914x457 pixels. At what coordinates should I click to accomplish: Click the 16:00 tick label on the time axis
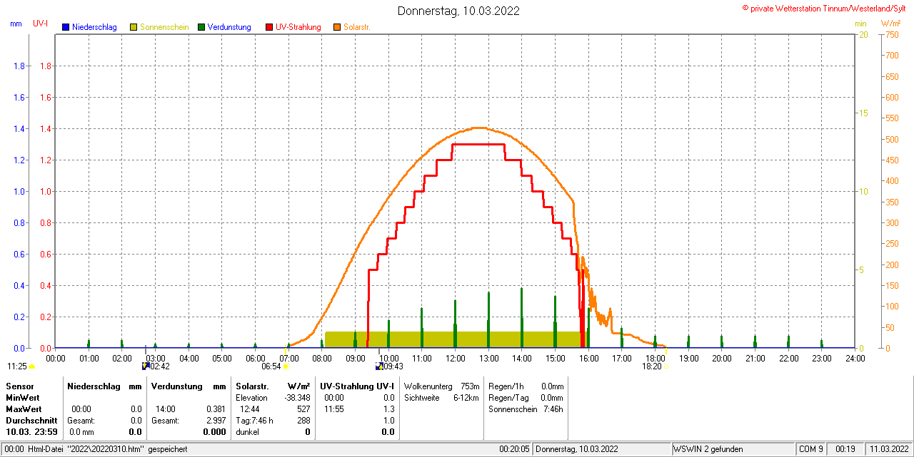point(588,358)
